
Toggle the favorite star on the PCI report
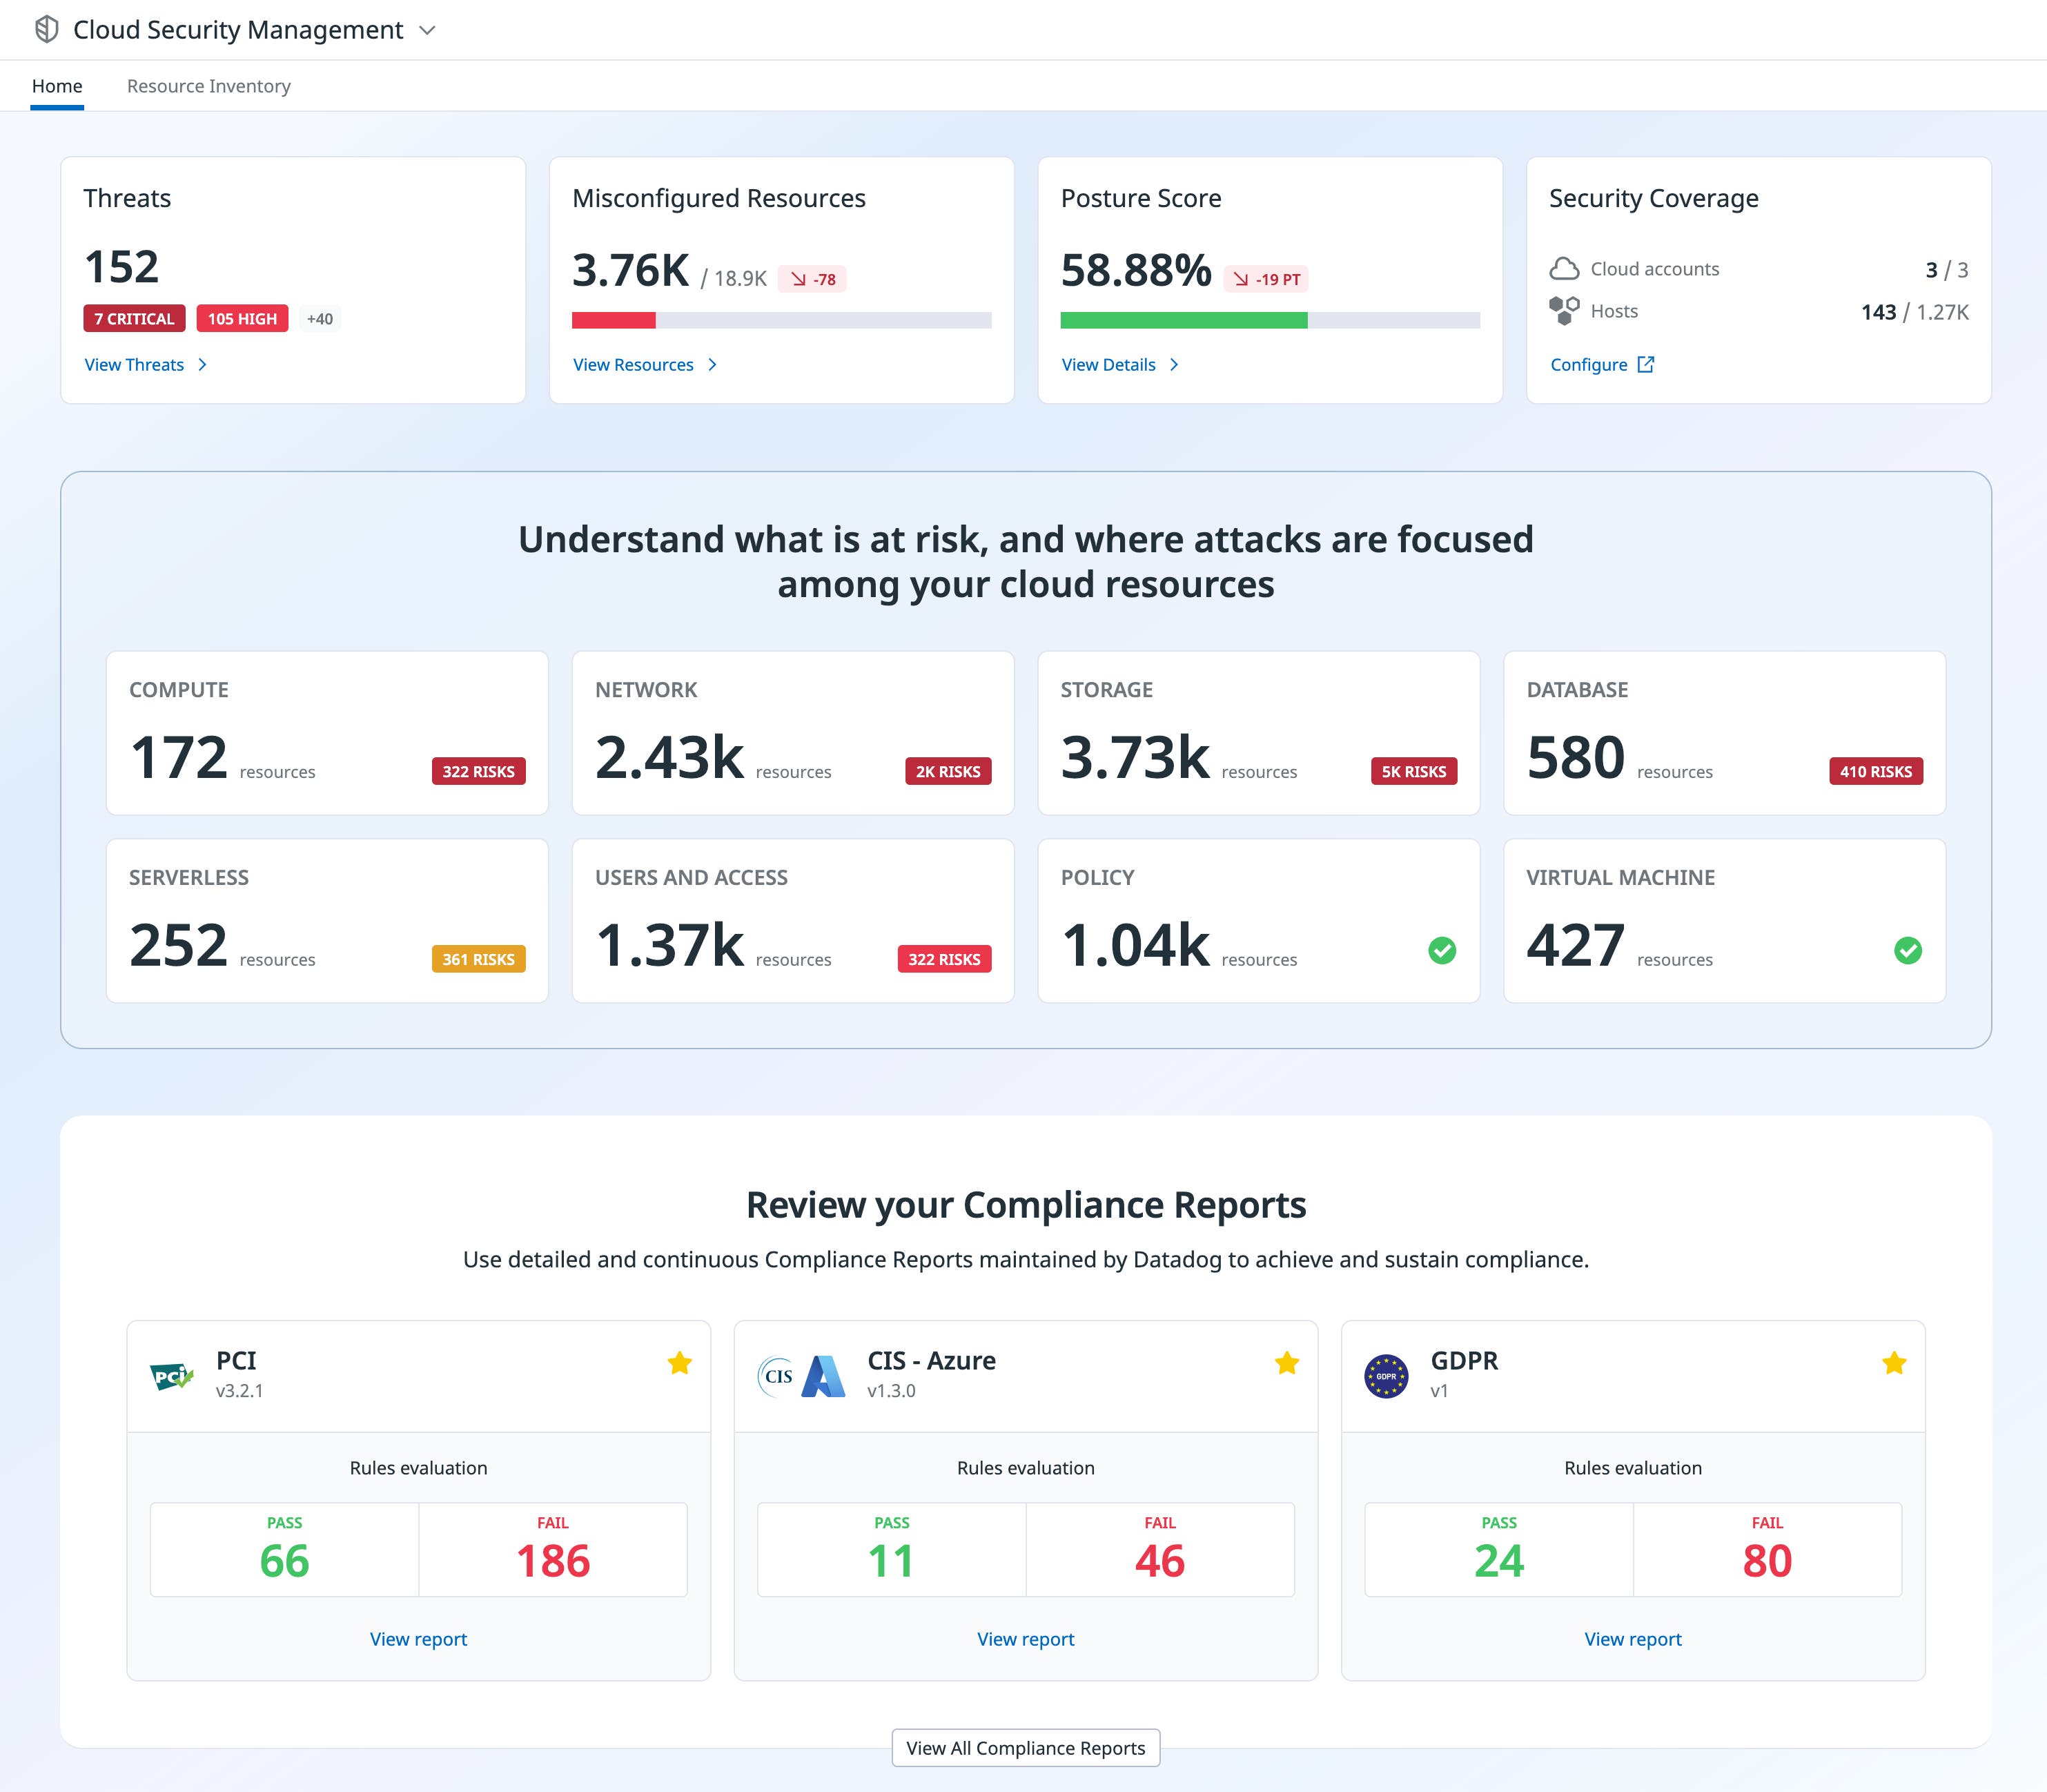click(680, 1362)
